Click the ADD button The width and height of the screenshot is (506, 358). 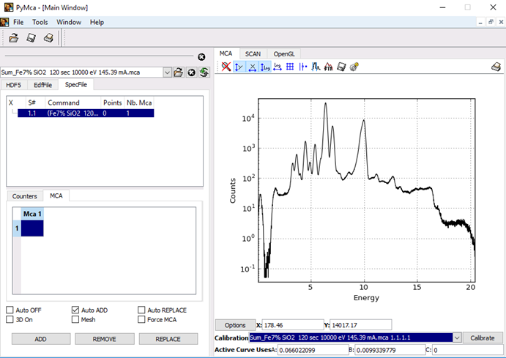point(41,339)
